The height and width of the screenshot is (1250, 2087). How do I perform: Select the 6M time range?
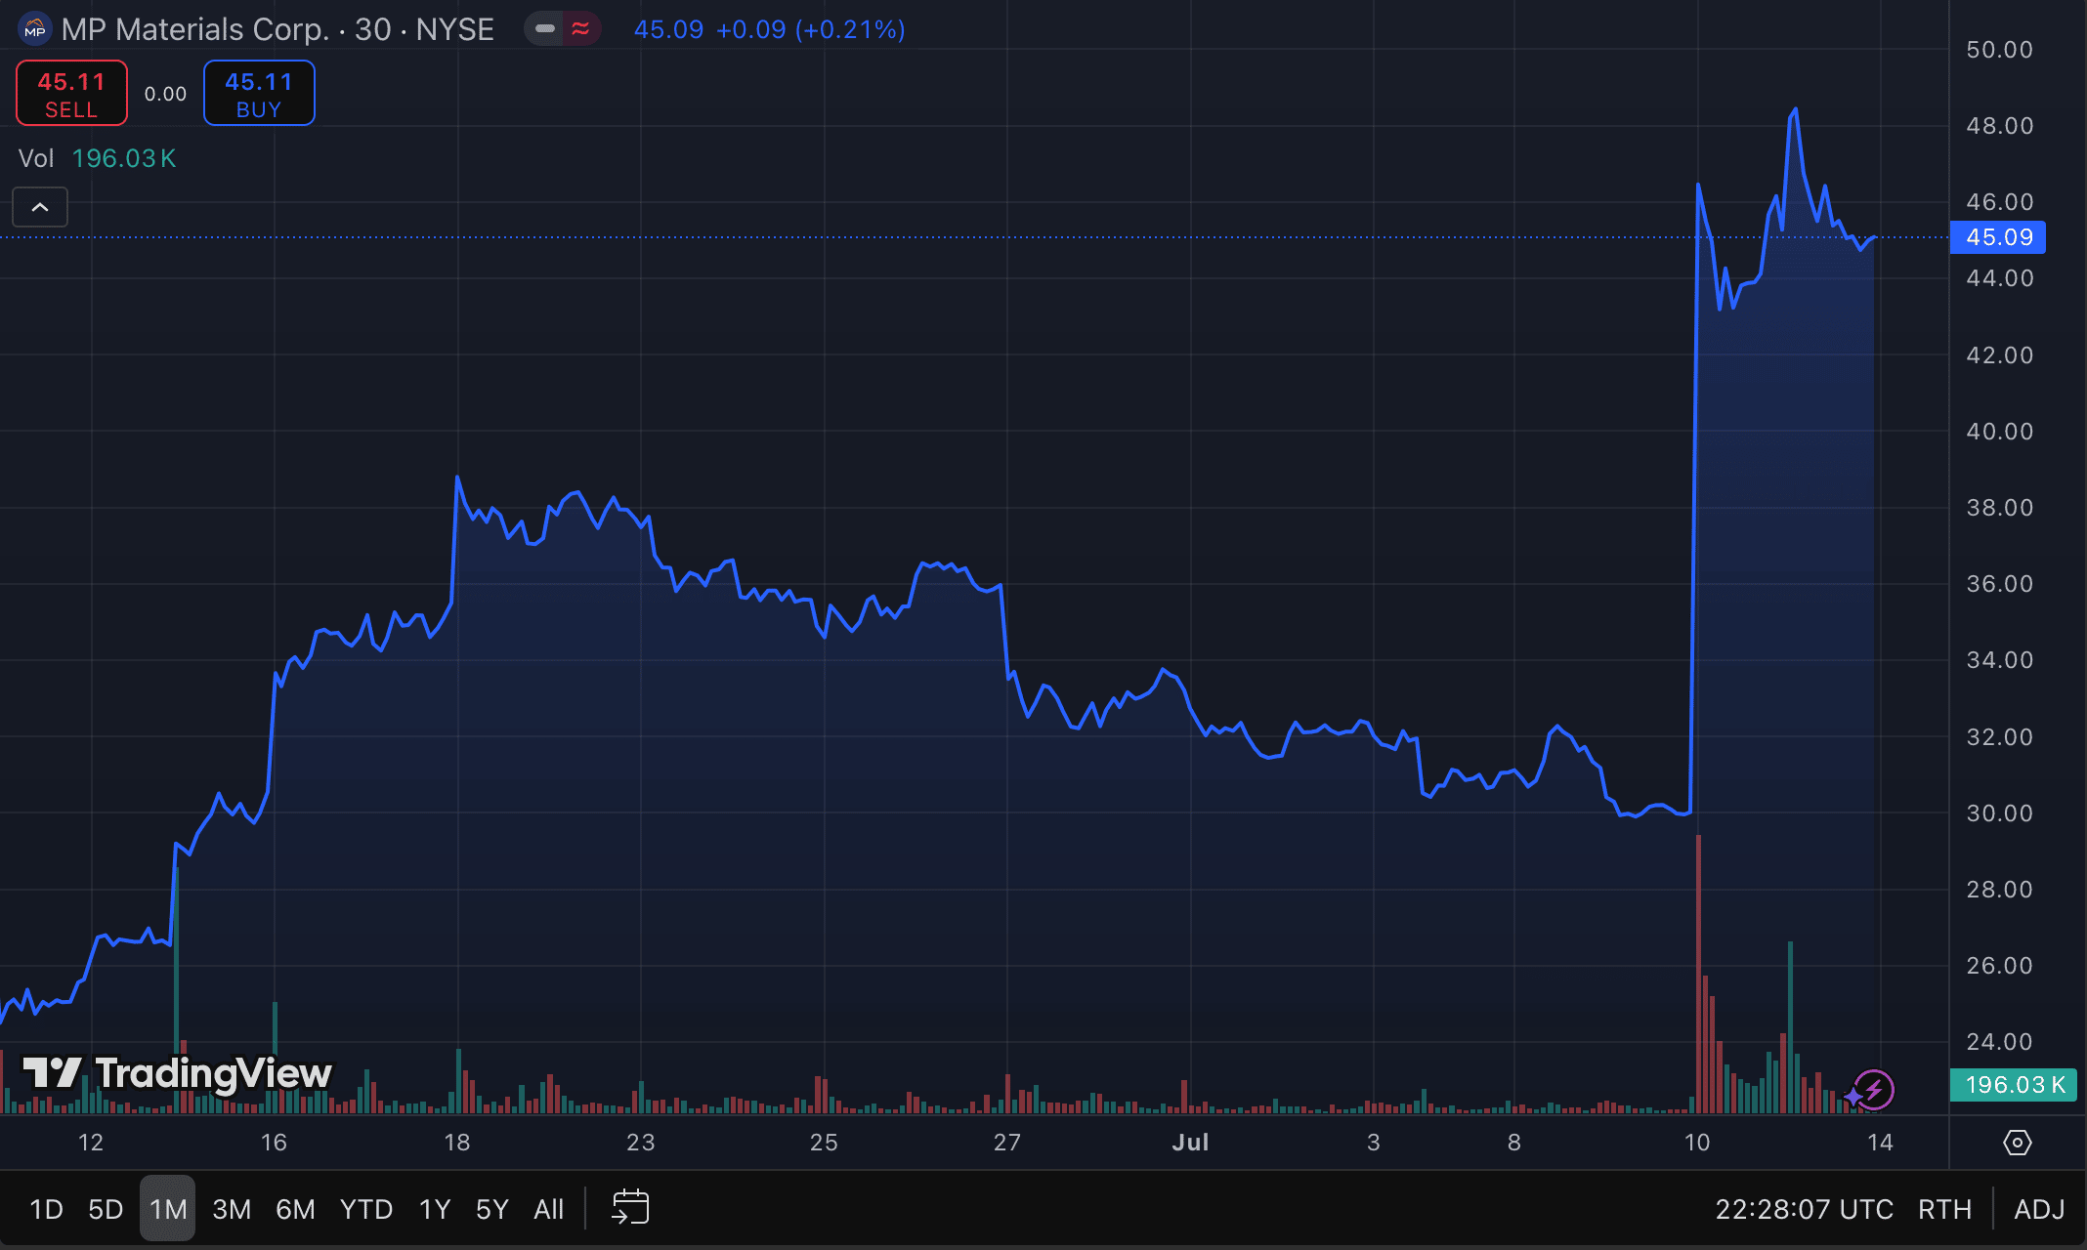click(x=295, y=1209)
